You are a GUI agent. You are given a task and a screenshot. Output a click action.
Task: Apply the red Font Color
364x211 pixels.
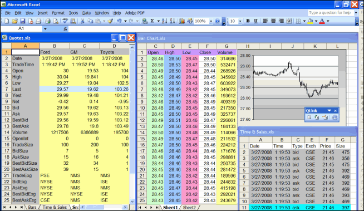(x=322, y=21)
